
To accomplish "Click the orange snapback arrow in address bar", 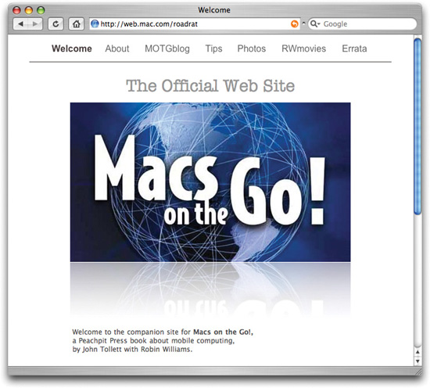I will (295, 24).
